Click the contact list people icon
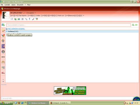 [3, 25]
